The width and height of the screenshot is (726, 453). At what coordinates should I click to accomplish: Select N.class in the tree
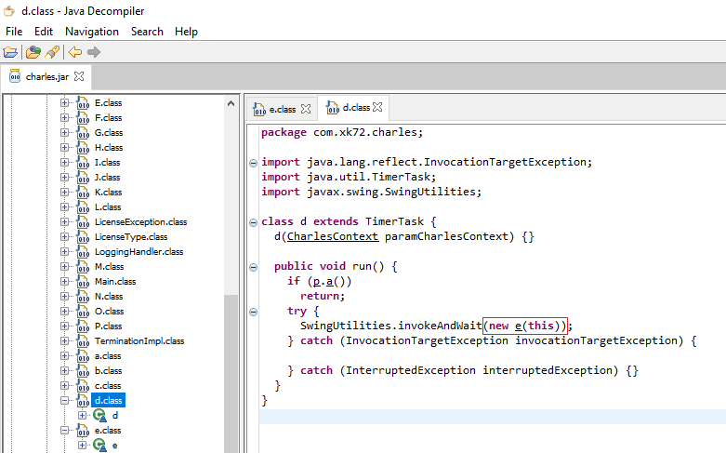pos(109,297)
